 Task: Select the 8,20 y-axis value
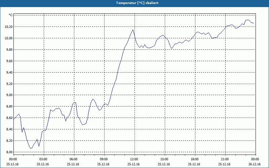tap(9, 140)
